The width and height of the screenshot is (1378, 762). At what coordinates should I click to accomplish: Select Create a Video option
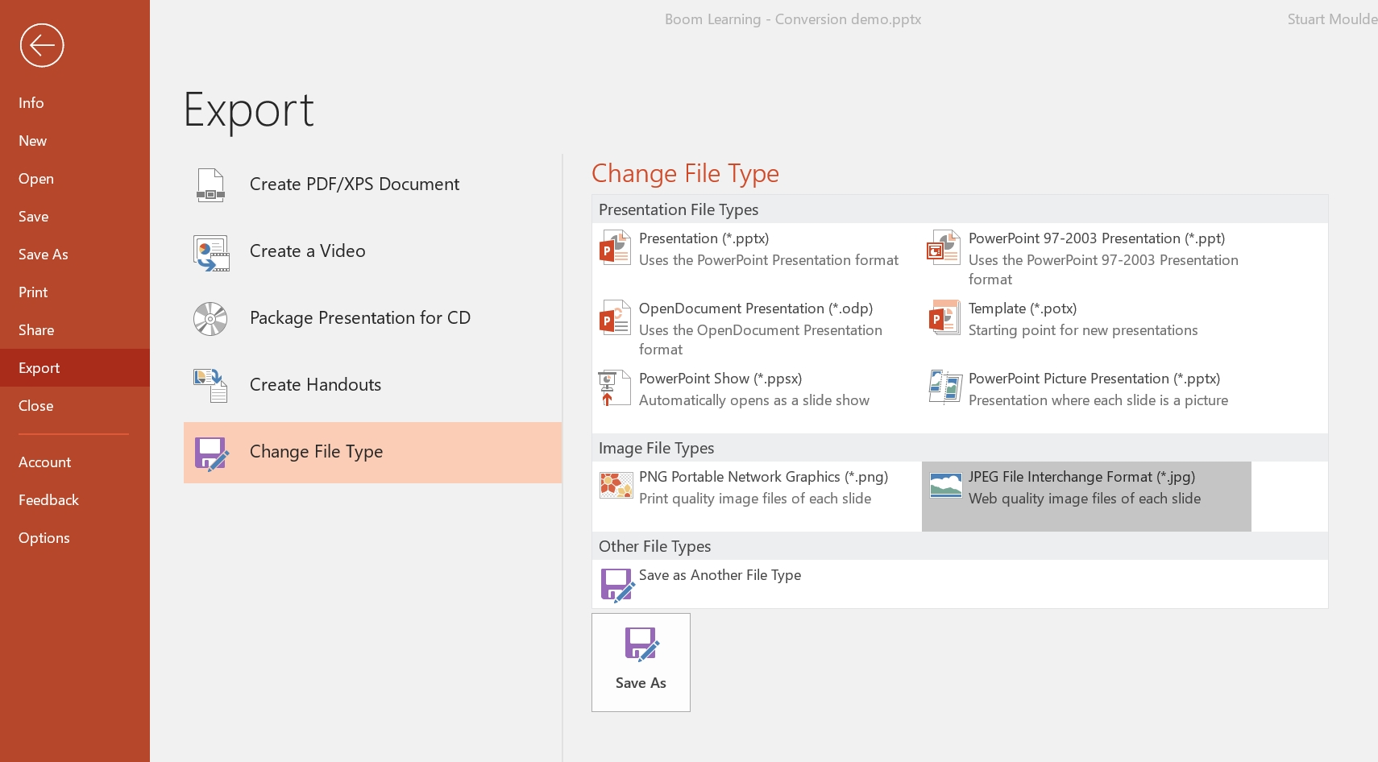point(372,251)
